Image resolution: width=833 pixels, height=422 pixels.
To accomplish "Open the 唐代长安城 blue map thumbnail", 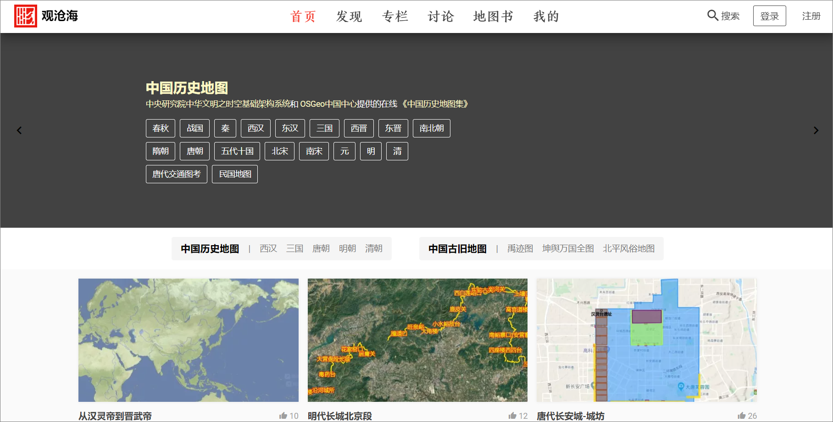I will 646,340.
